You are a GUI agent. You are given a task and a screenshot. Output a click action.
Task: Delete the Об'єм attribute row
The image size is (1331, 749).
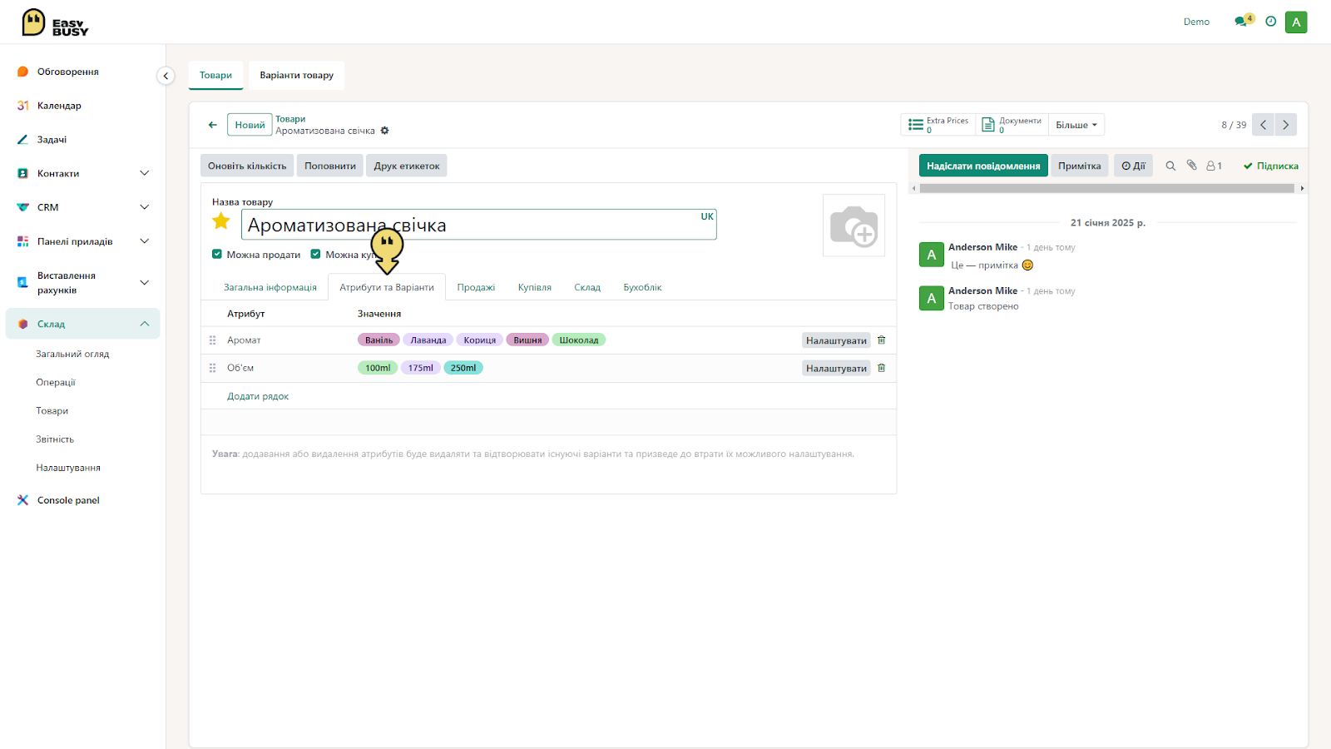882,368
